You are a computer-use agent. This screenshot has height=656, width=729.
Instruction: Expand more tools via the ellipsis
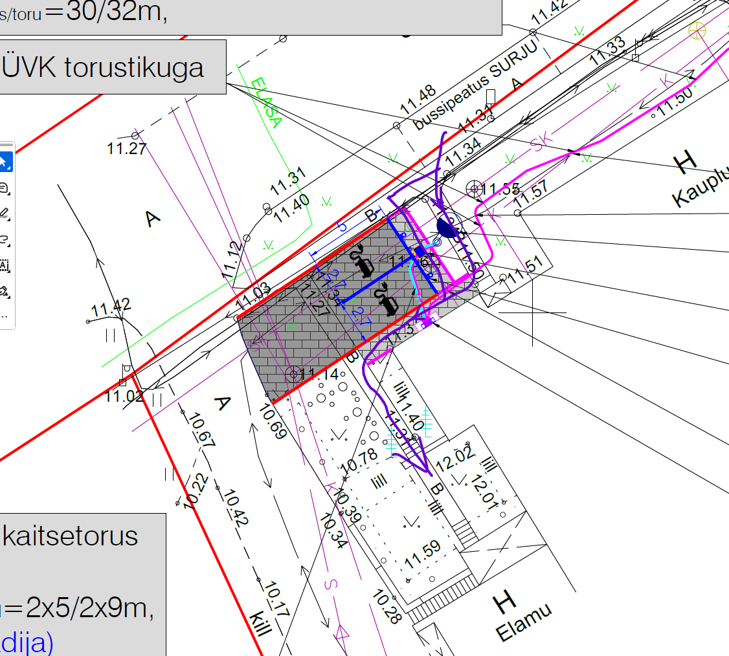pos(5,316)
